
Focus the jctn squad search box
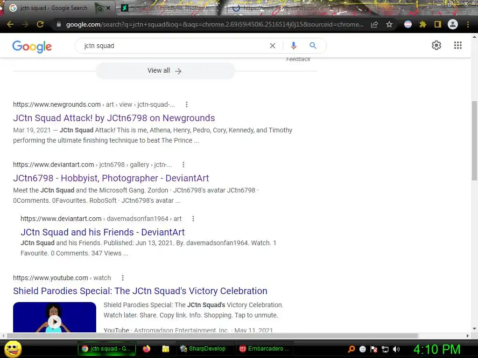coord(174,46)
